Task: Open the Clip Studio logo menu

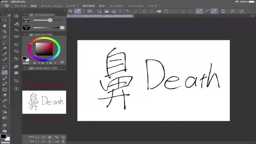Action: coord(7,6)
